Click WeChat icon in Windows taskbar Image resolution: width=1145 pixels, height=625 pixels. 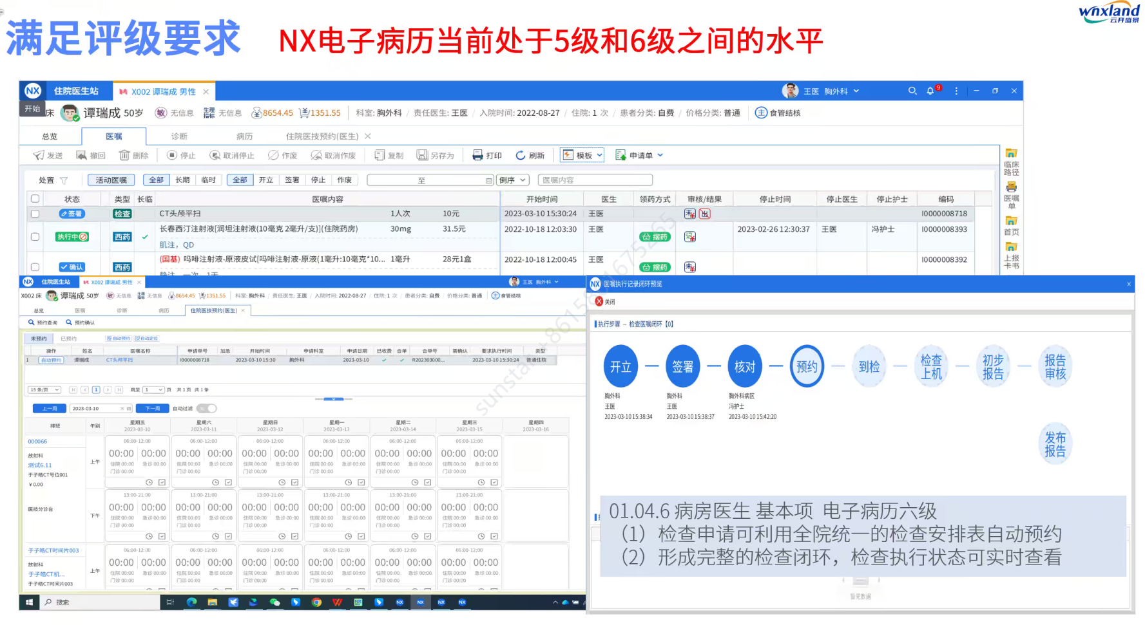(x=274, y=602)
